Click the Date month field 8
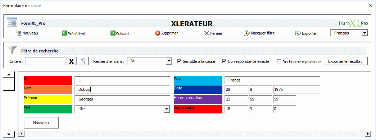Image resolution: width=376 pixels, height=140 pixels. tap(261, 89)
